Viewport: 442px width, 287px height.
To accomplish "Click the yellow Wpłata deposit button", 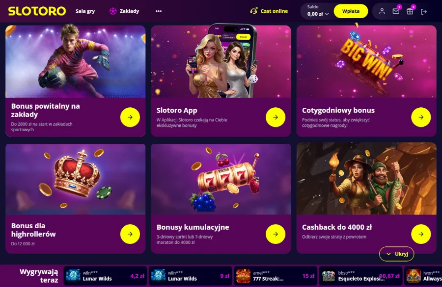I will pos(351,11).
